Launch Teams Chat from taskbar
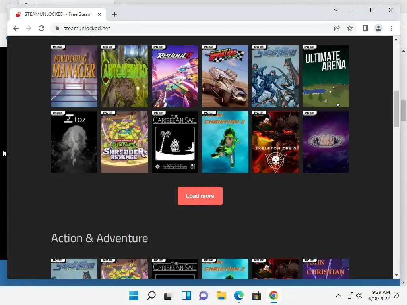Screen dimensions: 407x305 coord(203,295)
